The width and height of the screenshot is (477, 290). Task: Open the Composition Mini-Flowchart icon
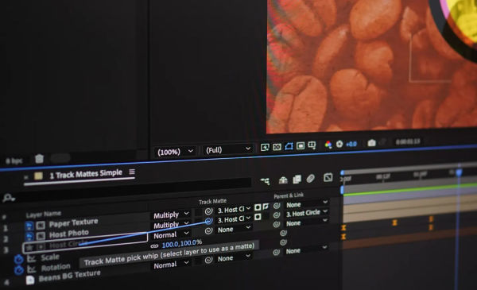click(266, 181)
